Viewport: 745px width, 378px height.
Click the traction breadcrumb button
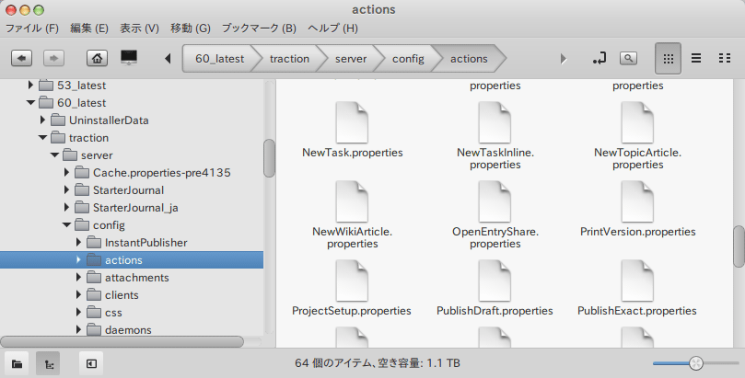pyautogui.click(x=289, y=58)
